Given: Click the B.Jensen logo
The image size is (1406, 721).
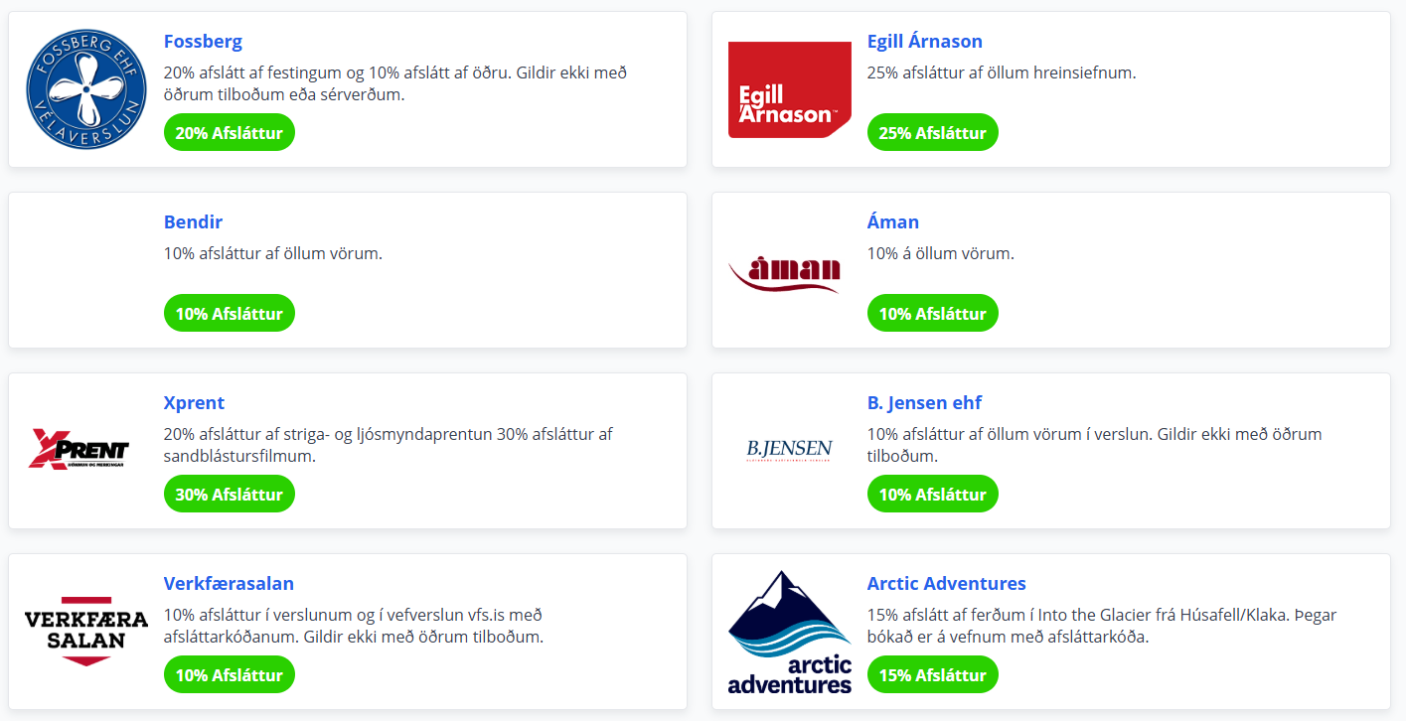Looking at the screenshot, I should [x=789, y=450].
